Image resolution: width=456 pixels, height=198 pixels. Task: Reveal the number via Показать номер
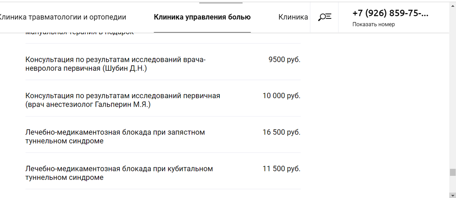click(374, 25)
